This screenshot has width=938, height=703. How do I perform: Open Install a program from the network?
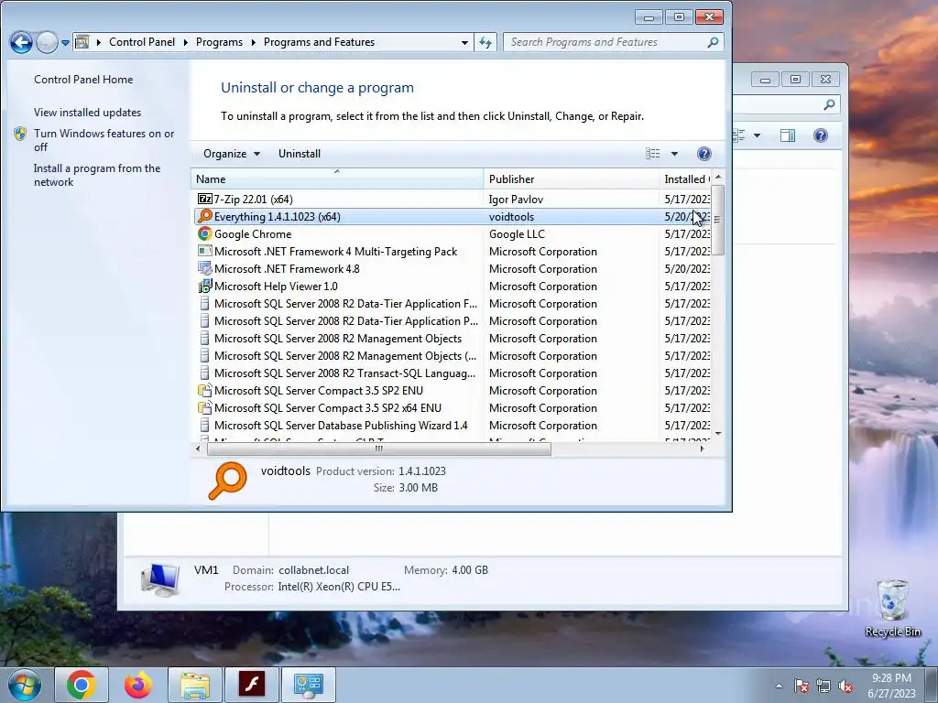(x=97, y=175)
